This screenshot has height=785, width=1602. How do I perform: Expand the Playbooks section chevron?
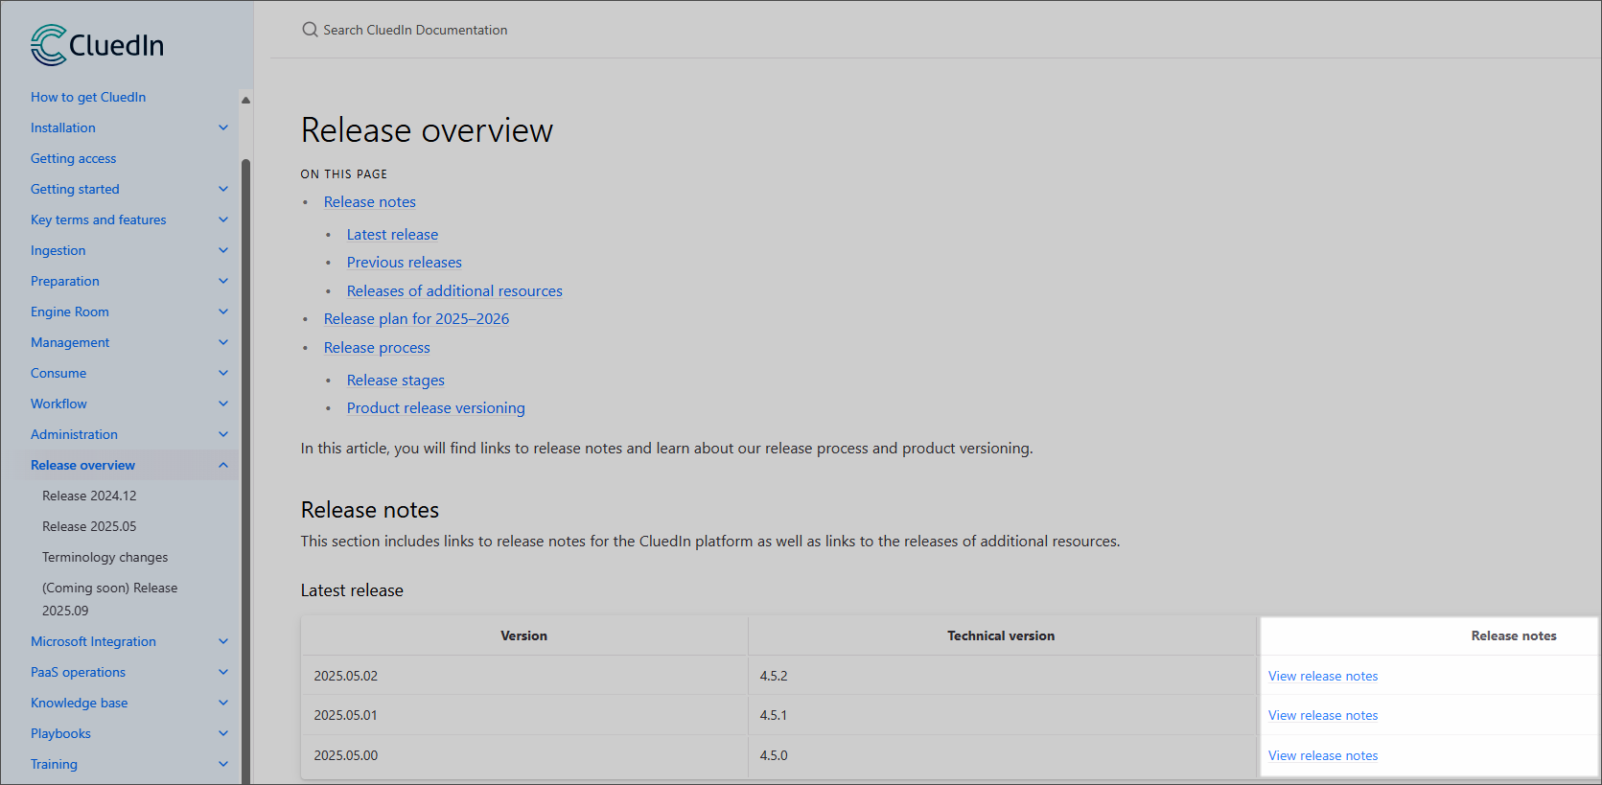[223, 733]
